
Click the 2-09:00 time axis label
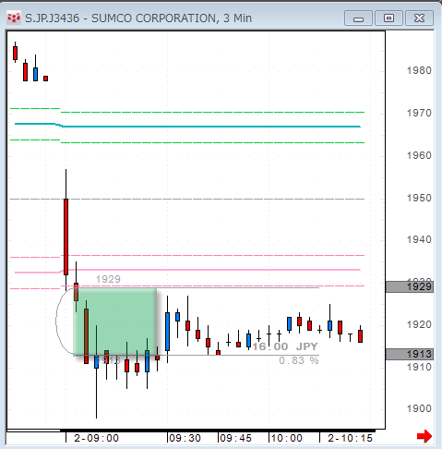click(x=96, y=438)
